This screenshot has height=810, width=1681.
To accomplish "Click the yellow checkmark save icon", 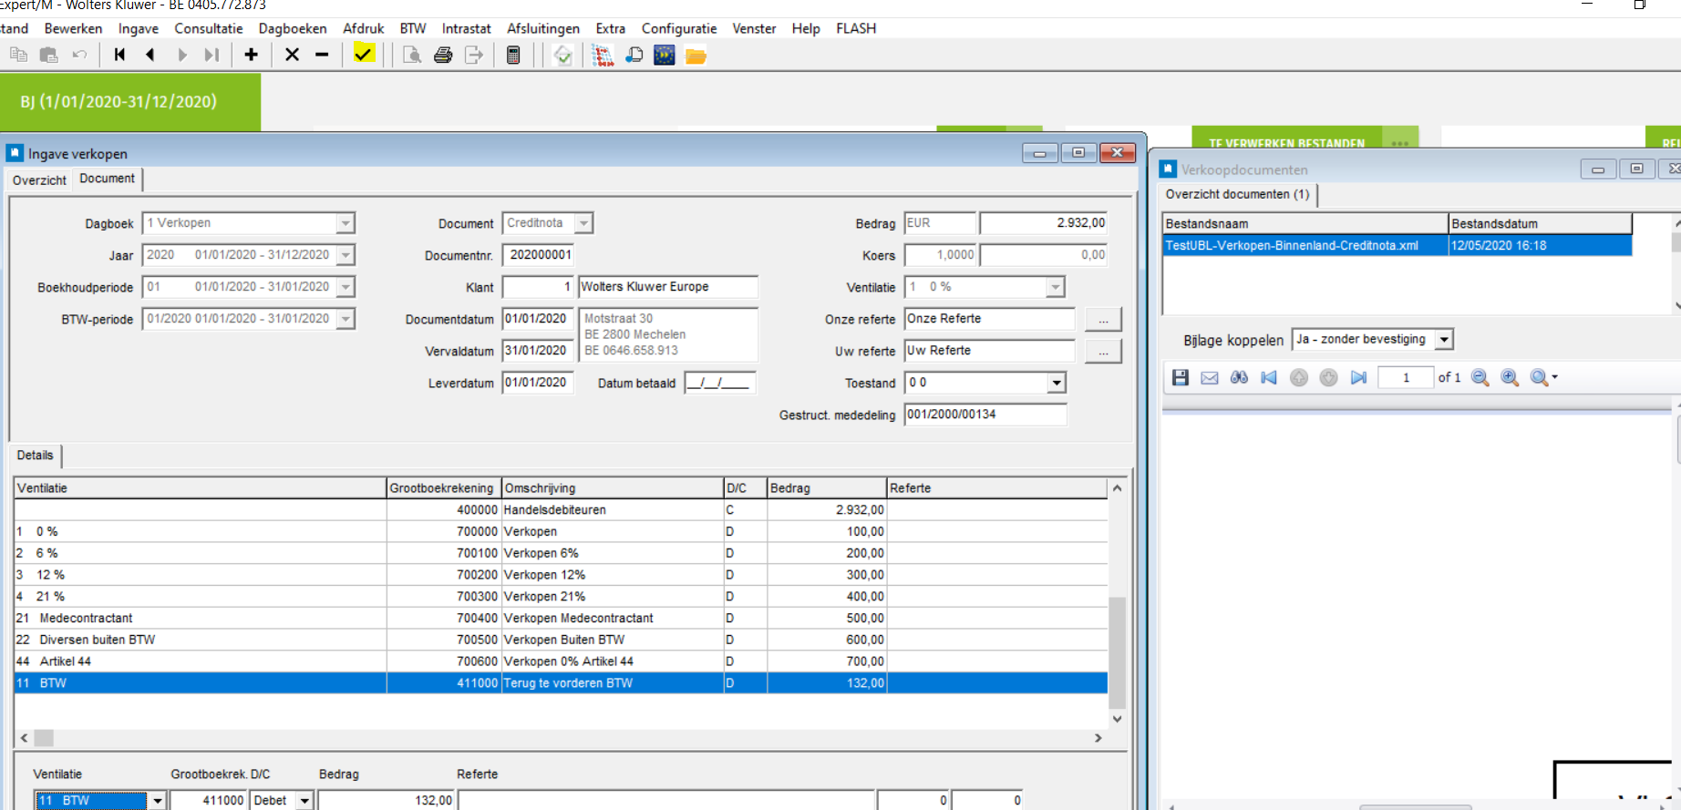I will click(364, 55).
